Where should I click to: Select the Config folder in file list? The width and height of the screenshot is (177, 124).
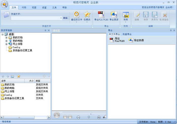click(x=8, y=95)
